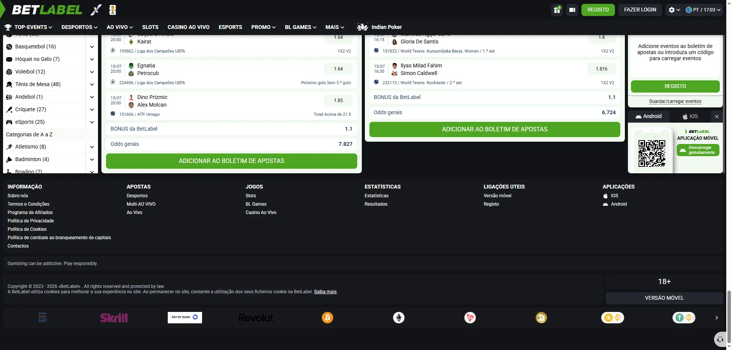The height and width of the screenshot is (350, 732).
Task: Click the Bitcoin payment icon
Action: point(327,318)
